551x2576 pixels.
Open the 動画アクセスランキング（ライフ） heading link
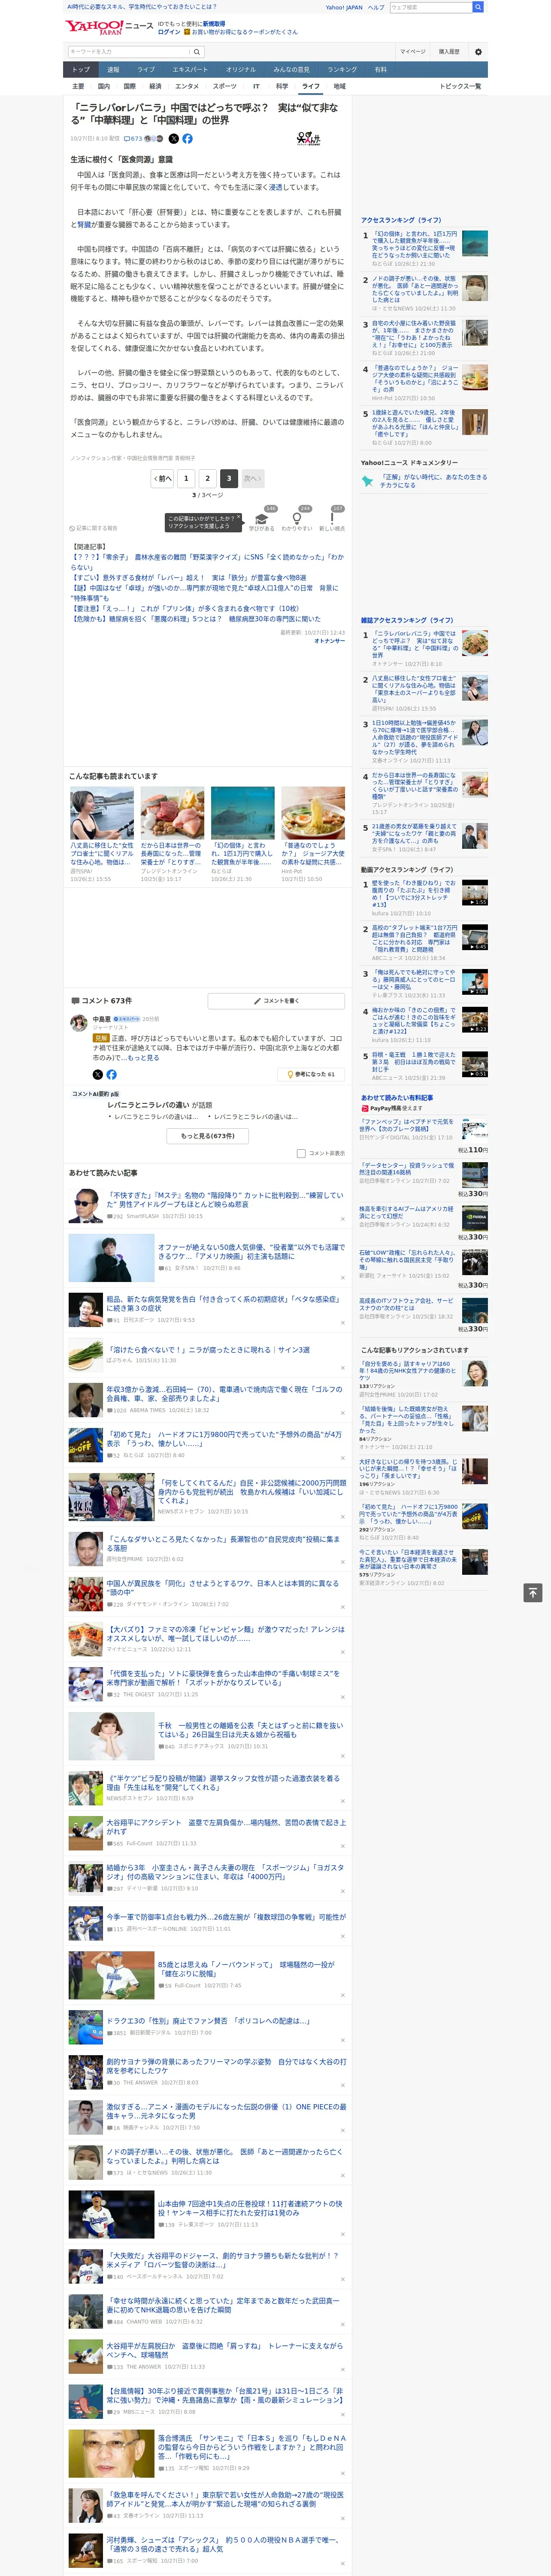(x=407, y=870)
